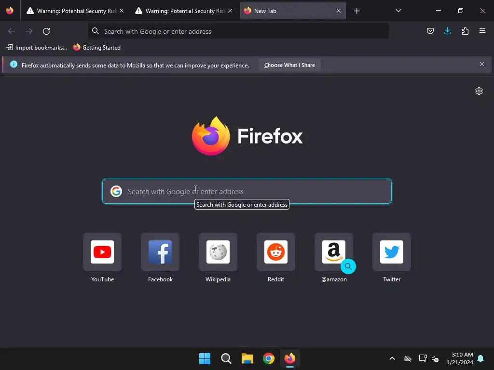Click the magnifier icon in address bar
Viewport: 494px width, 370px height.
point(95,31)
